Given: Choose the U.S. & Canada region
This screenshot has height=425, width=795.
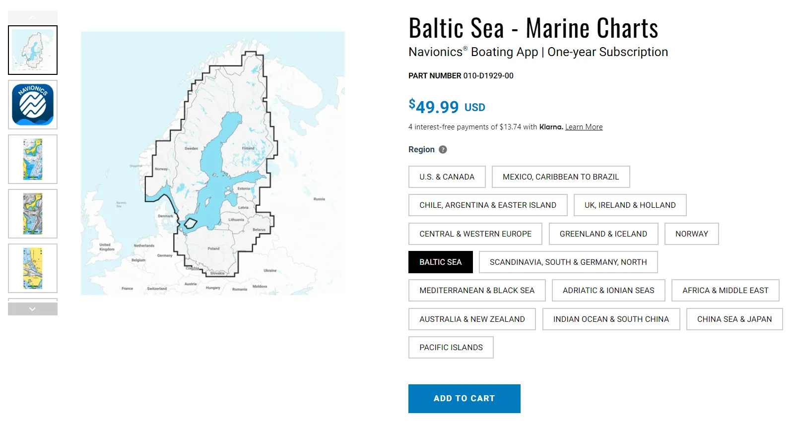Looking at the screenshot, I should point(447,177).
